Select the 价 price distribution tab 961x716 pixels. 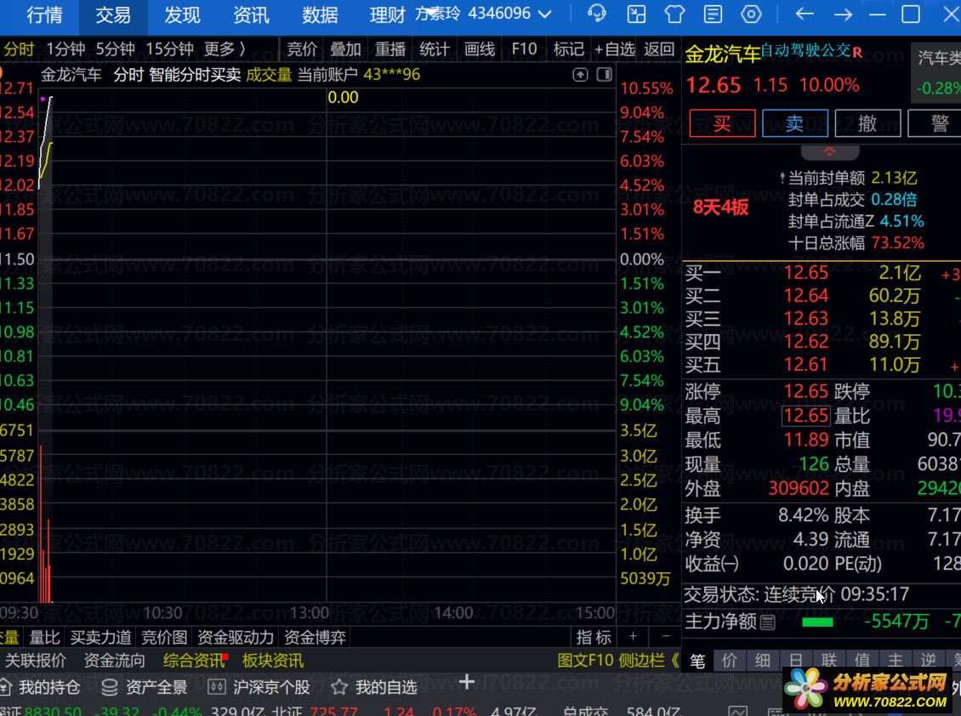point(730,660)
